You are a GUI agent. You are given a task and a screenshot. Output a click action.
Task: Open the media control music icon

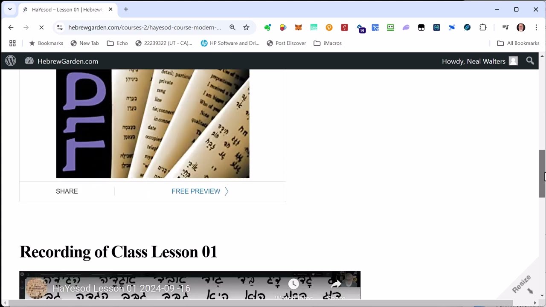point(505,27)
